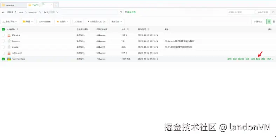Click the index.html file icon

coord(9,53)
